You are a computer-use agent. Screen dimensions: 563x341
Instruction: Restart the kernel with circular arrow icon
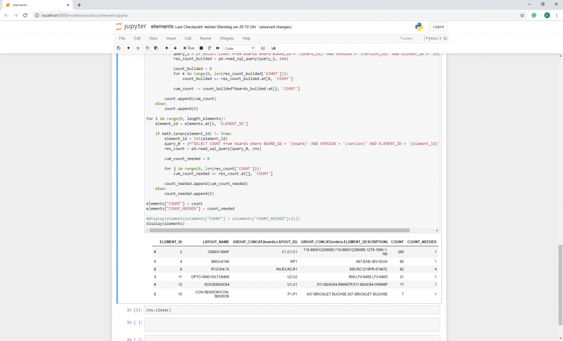coord(209,48)
